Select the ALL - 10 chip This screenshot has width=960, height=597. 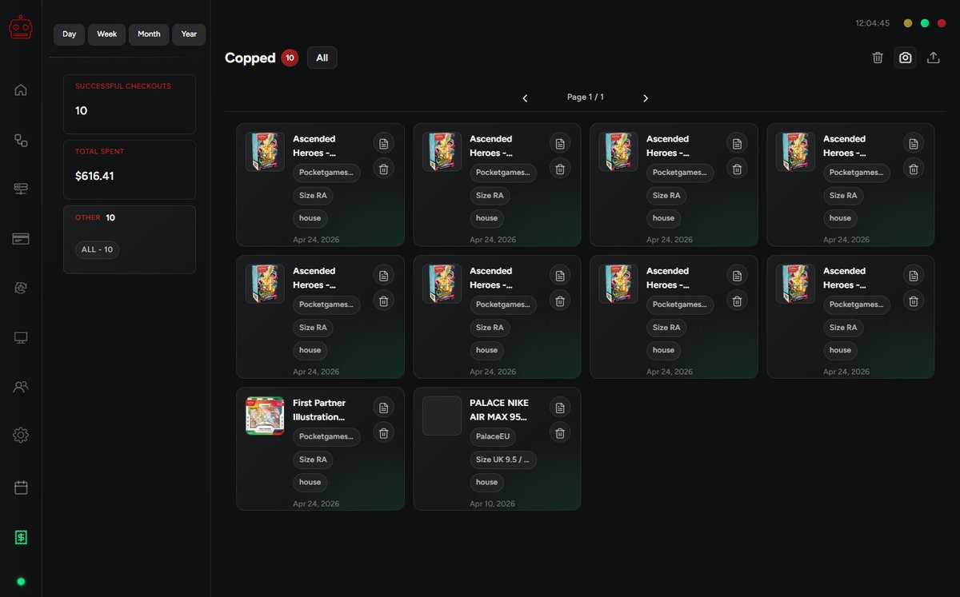pyautogui.click(x=98, y=249)
